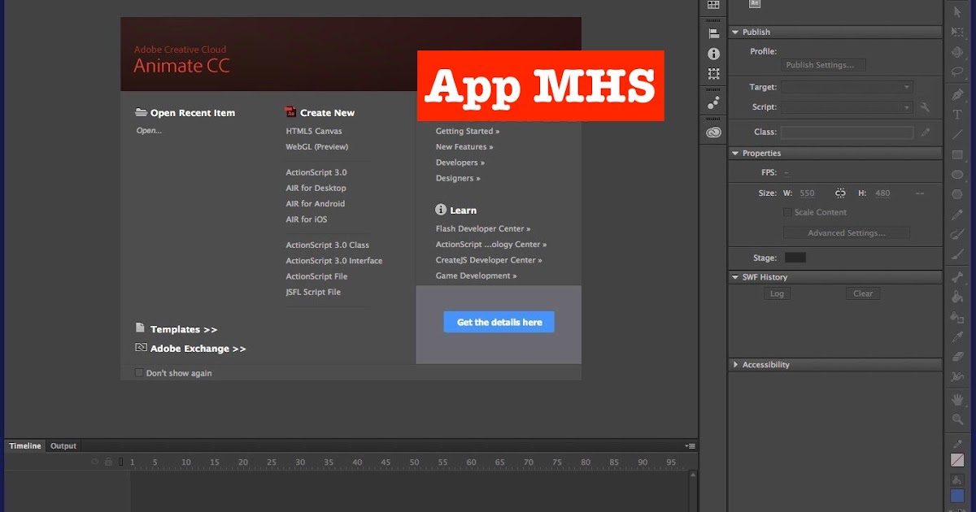Select the Eyedropper tool
The image size is (976, 512).
click(x=957, y=337)
